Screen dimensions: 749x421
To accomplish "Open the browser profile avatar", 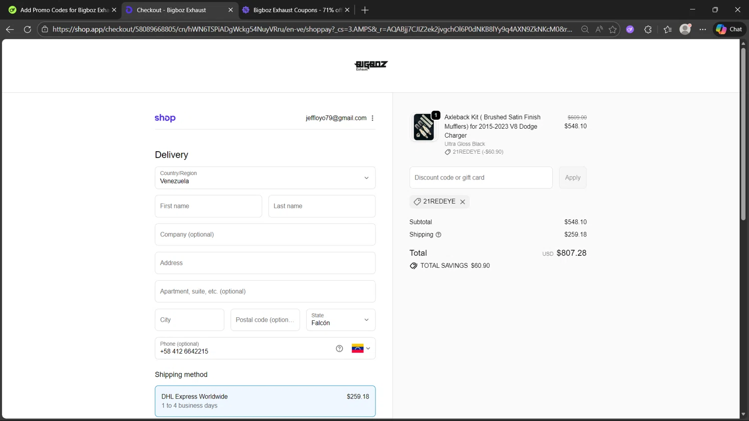I will pyautogui.click(x=686, y=29).
